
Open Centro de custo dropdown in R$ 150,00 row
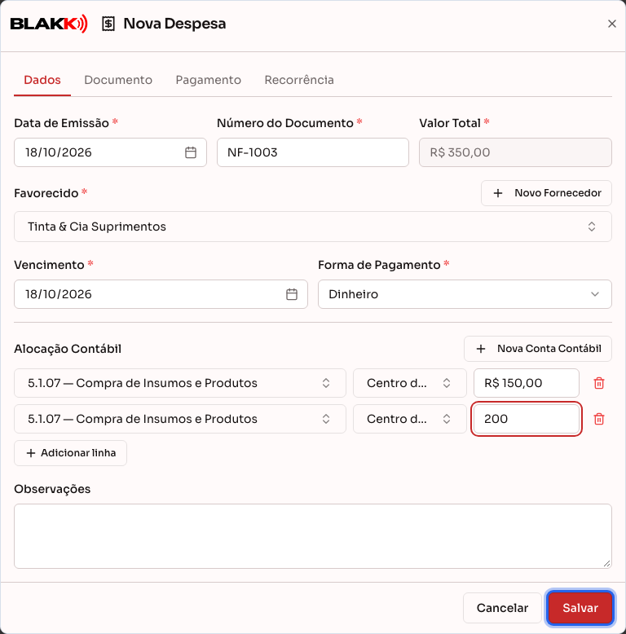pos(410,383)
